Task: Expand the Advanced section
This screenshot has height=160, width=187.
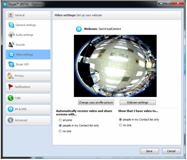Action: (x=28, y=120)
